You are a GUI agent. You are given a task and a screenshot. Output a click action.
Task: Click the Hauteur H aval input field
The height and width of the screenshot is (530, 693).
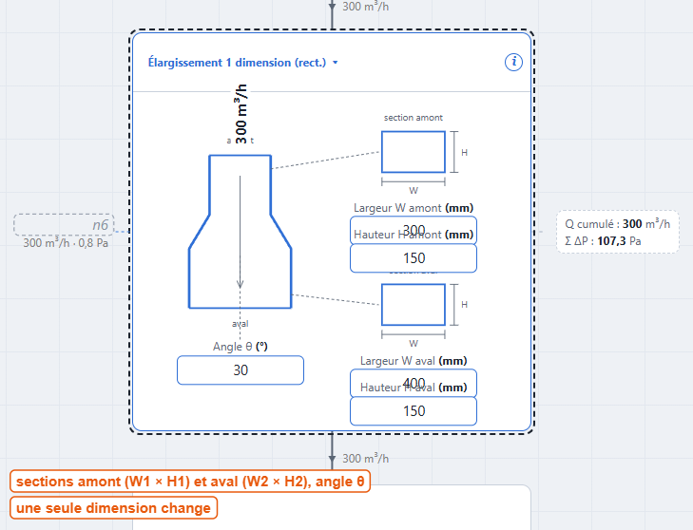[414, 410]
